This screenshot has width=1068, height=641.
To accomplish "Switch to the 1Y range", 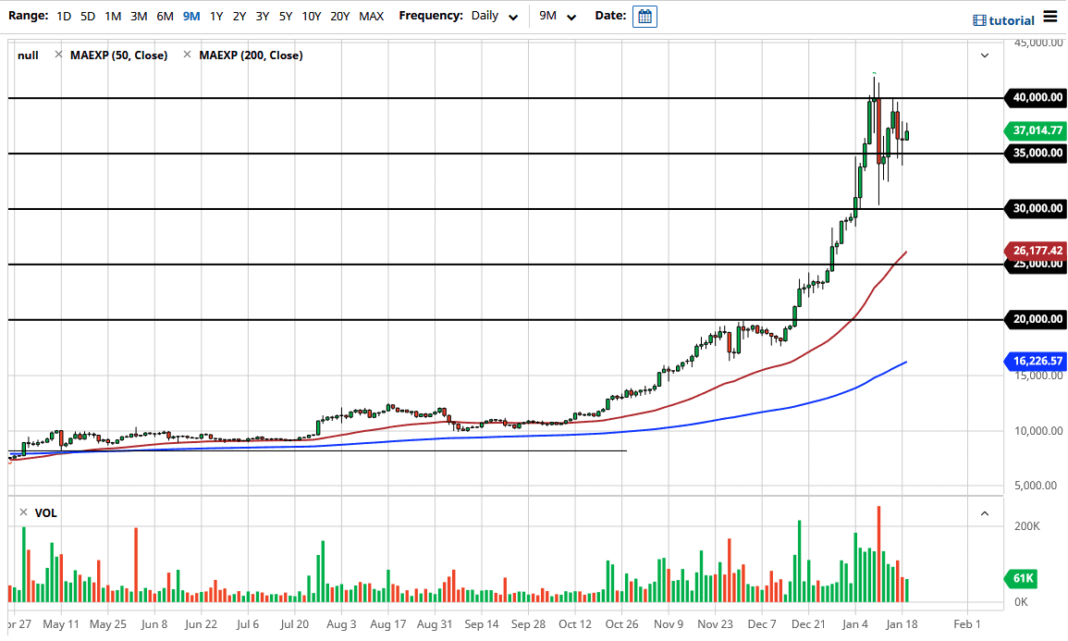I will (x=215, y=16).
